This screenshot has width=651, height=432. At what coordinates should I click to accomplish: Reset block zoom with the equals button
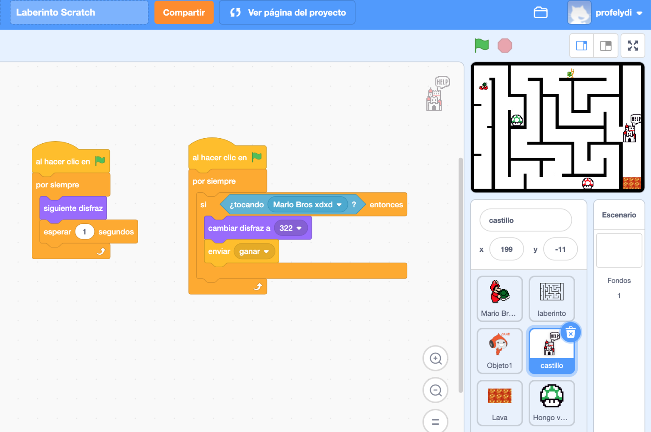(435, 421)
